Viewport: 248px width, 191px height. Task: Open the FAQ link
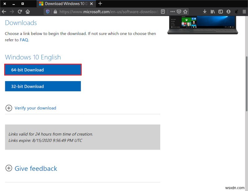click(24, 40)
